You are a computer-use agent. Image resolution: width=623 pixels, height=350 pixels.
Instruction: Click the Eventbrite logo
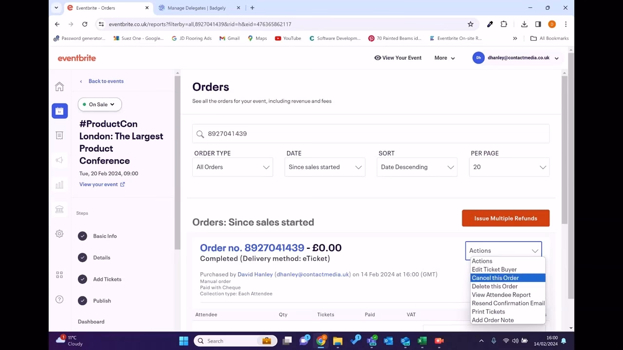(x=77, y=58)
